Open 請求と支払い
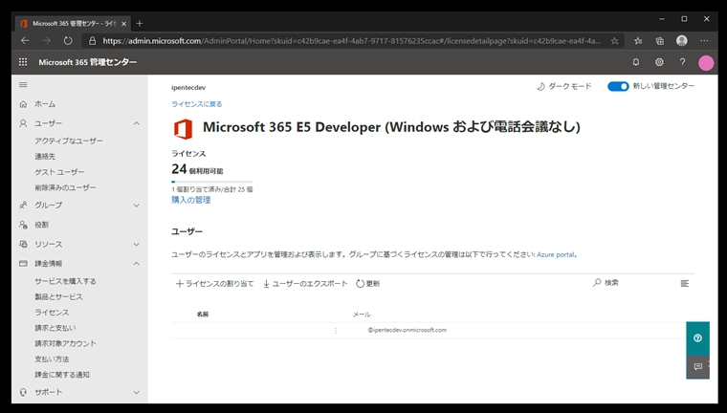 pos(55,328)
